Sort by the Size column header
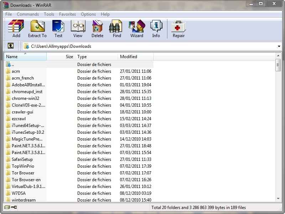 pos(61,57)
